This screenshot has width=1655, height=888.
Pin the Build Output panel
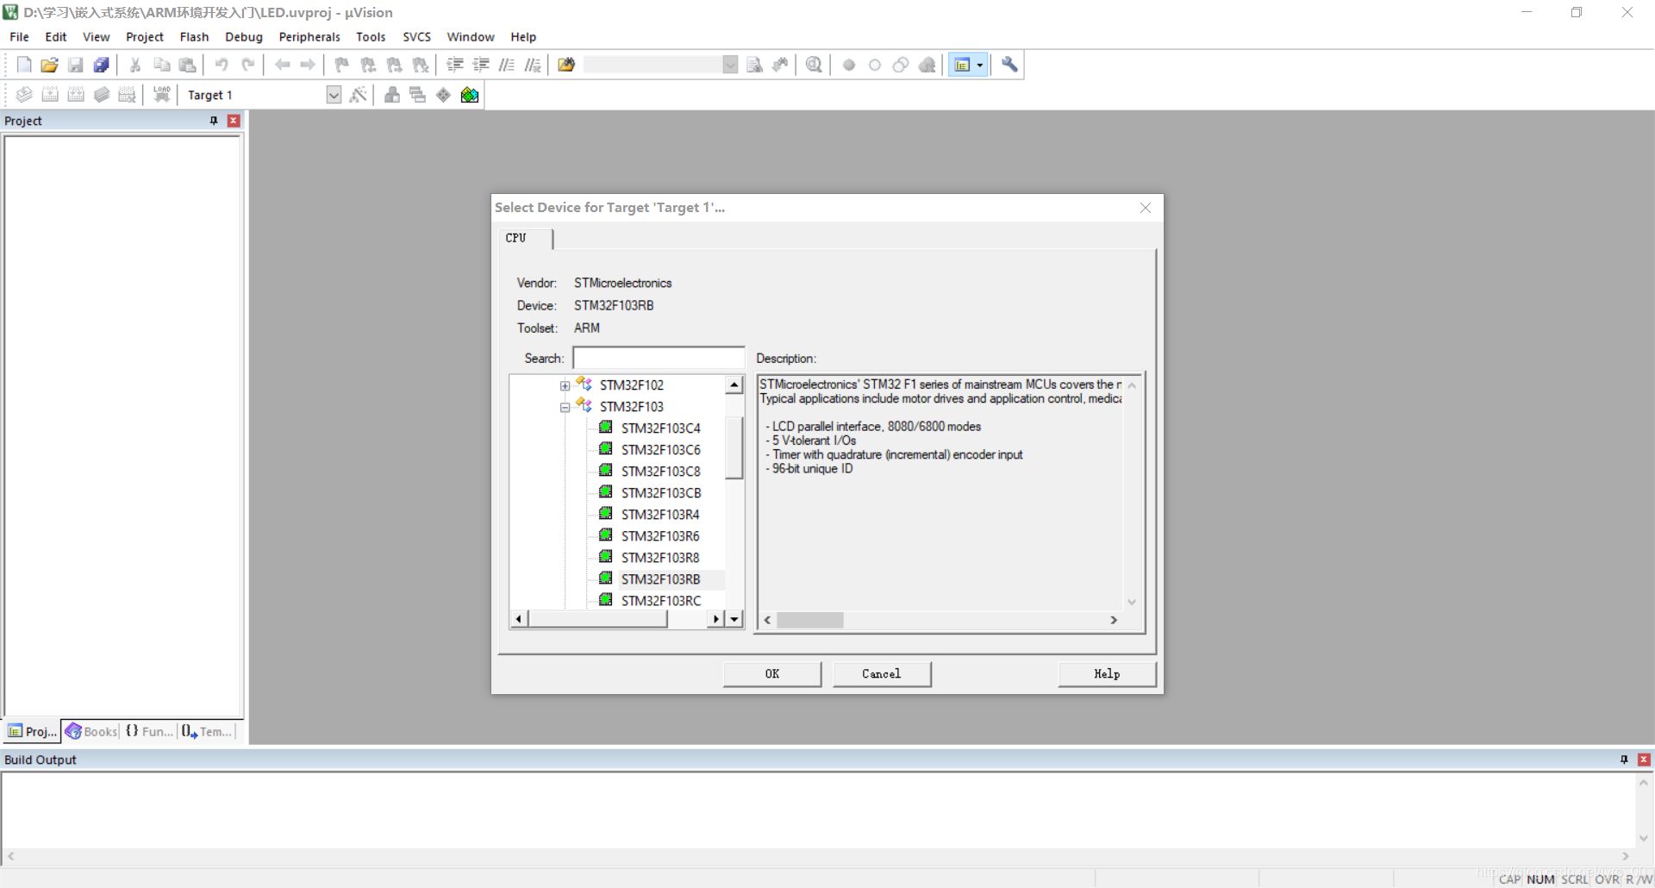pyautogui.click(x=1624, y=760)
